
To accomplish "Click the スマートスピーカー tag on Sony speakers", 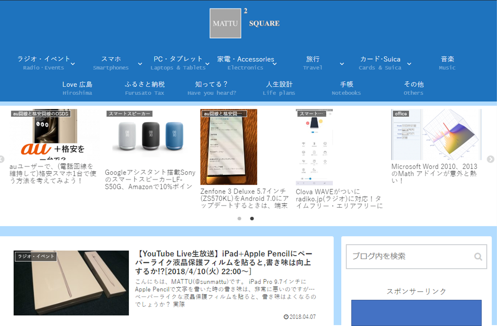I will (x=129, y=114).
